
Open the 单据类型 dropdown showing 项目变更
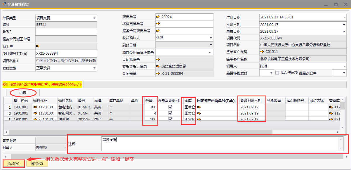pos(94,18)
